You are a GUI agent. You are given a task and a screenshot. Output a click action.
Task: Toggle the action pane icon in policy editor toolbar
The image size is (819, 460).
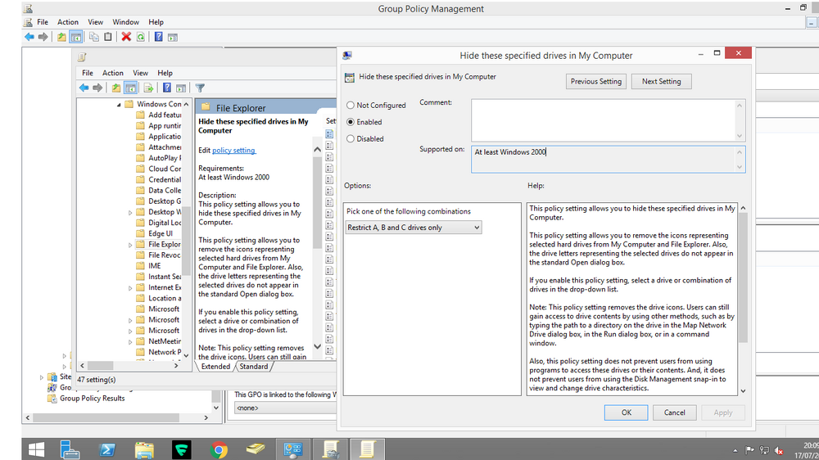(181, 88)
